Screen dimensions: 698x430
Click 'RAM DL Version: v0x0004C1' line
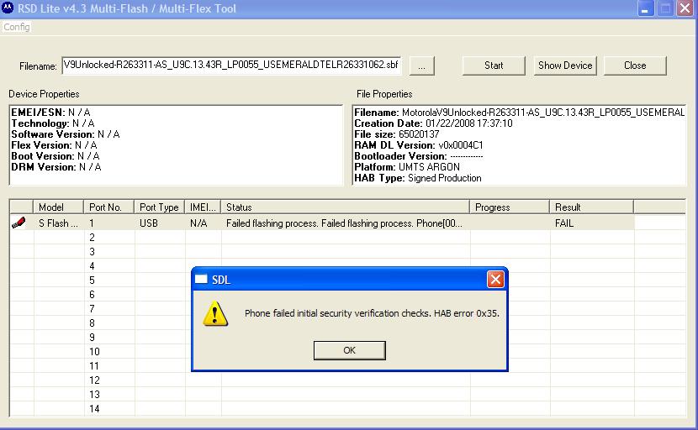pos(419,145)
